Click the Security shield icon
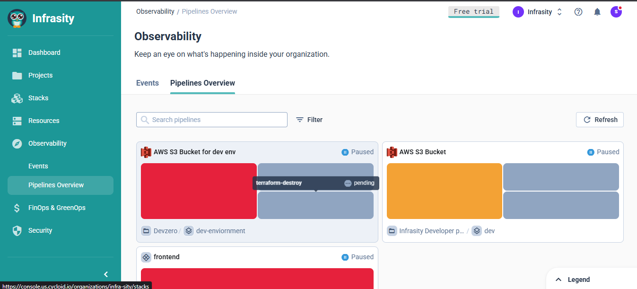Image resolution: width=637 pixels, height=289 pixels. [17, 230]
